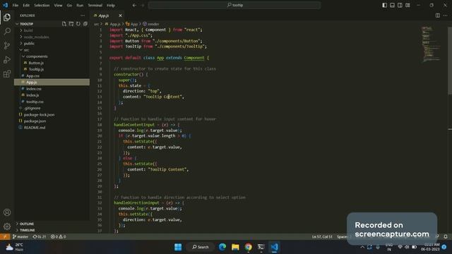This screenshot has width=452, height=254.
Task: Toggle the secondary side bar visibility
Action: 400,5
